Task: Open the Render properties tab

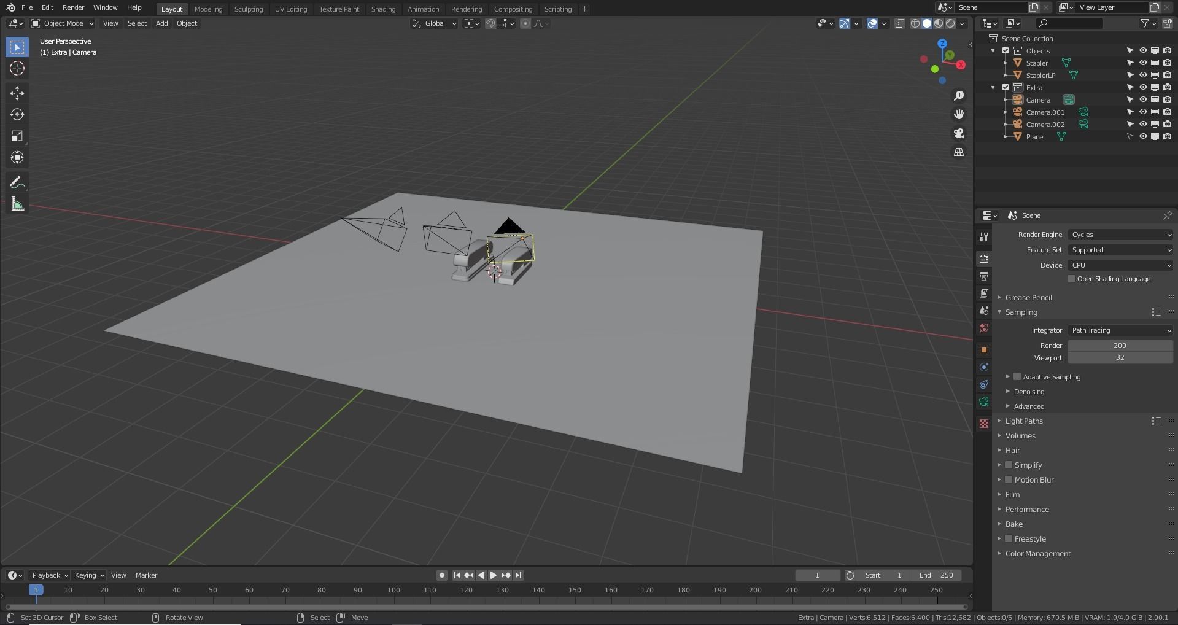Action: pos(984,259)
